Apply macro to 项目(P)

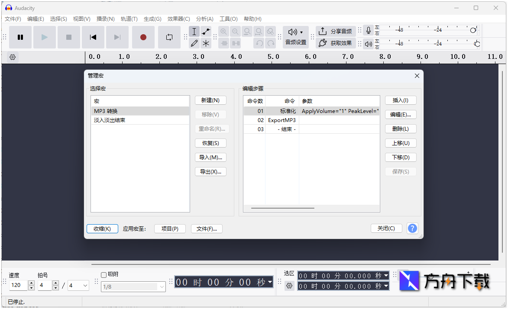(x=170, y=229)
